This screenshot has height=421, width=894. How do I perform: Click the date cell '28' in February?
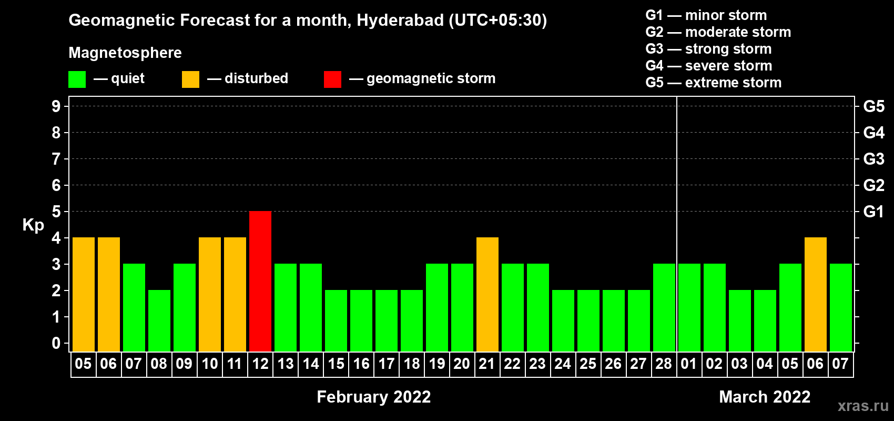click(x=664, y=364)
